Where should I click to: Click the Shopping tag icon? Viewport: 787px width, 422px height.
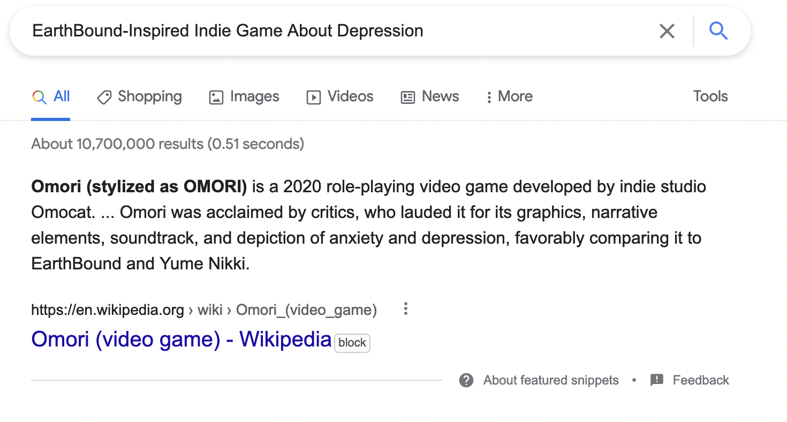pyautogui.click(x=104, y=97)
